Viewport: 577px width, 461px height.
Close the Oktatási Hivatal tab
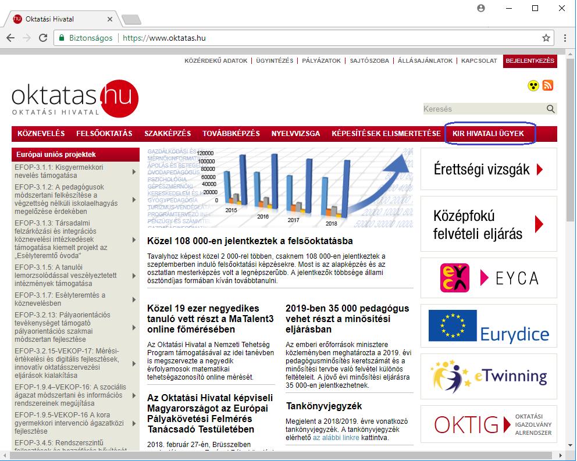[x=110, y=19]
